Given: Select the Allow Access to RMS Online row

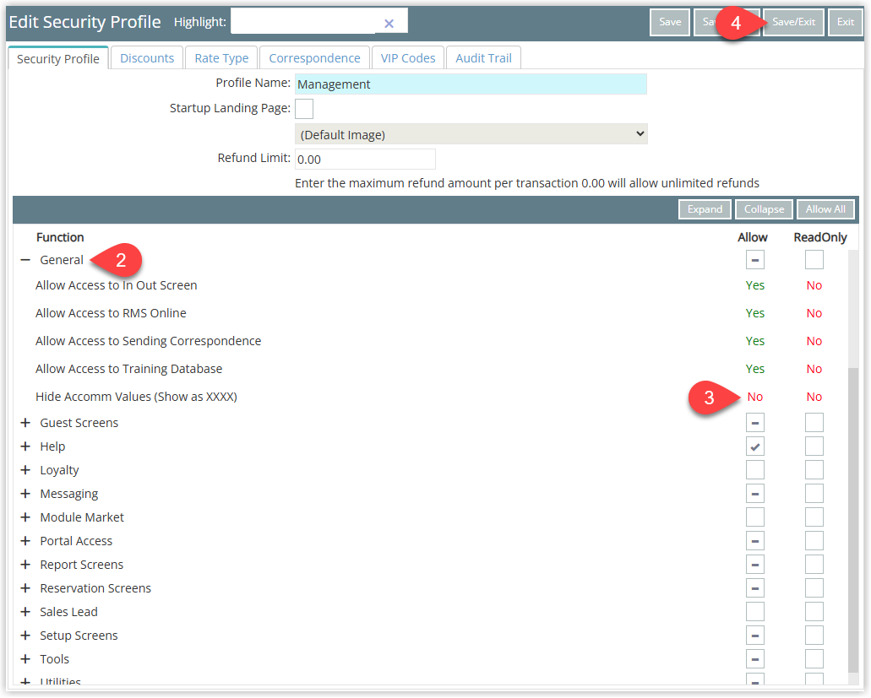Looking at the screenshot, I should pyautogui.click(x=431, y=313).
